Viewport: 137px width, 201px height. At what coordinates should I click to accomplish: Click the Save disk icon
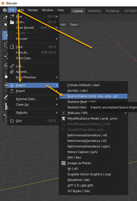(12, 47)
